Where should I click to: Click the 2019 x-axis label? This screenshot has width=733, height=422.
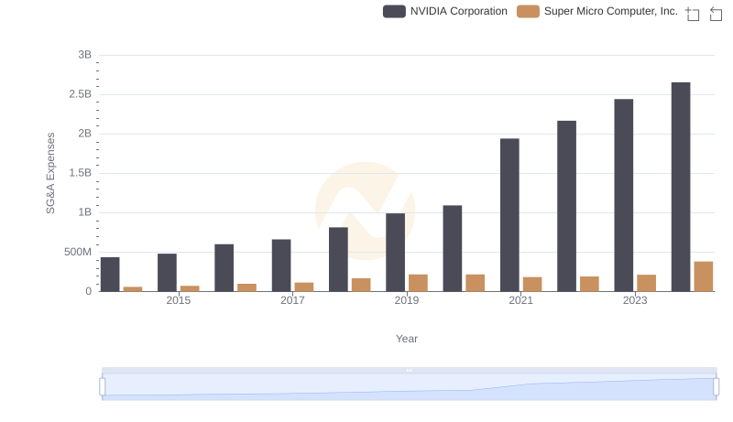[407, 300]
